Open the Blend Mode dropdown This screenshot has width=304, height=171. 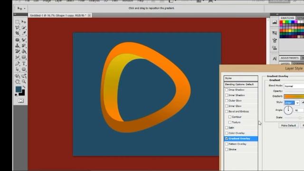point(294,86)
